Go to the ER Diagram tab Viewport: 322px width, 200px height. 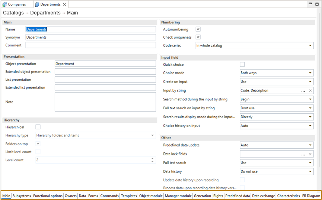coord(311,196)
